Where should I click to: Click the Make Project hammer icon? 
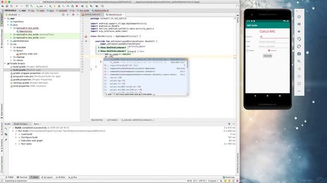point(32,6)
